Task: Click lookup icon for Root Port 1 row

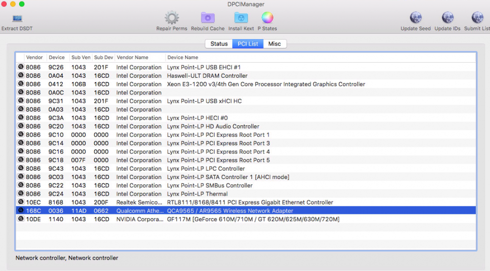Action: click(x=21, y=134)
